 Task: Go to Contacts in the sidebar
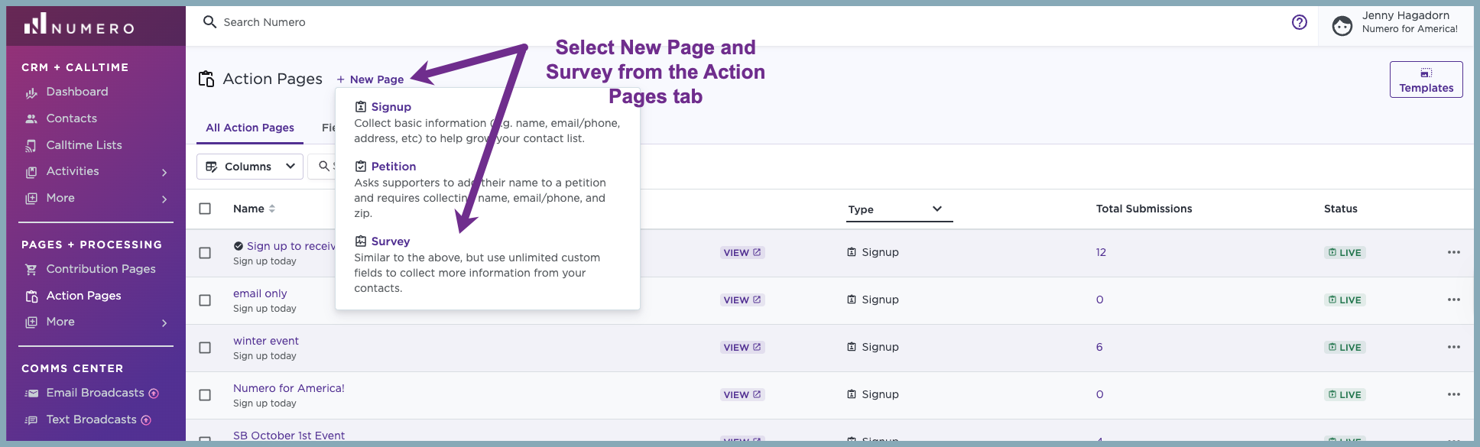click(71, 118)
